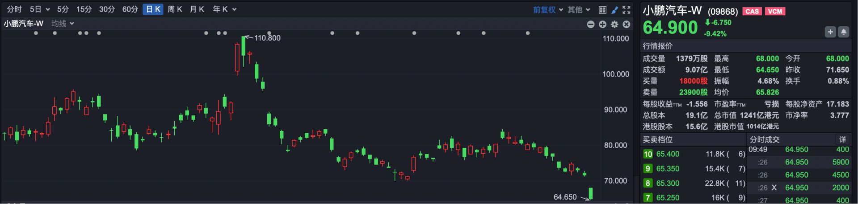Click the 昨收 value 71.650
The image size is (858, 204).
click(837, 70)
